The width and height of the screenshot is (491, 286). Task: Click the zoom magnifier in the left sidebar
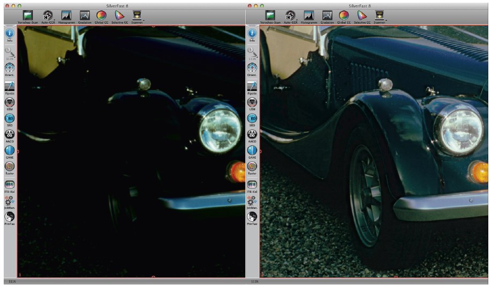[x=10, y=51]
